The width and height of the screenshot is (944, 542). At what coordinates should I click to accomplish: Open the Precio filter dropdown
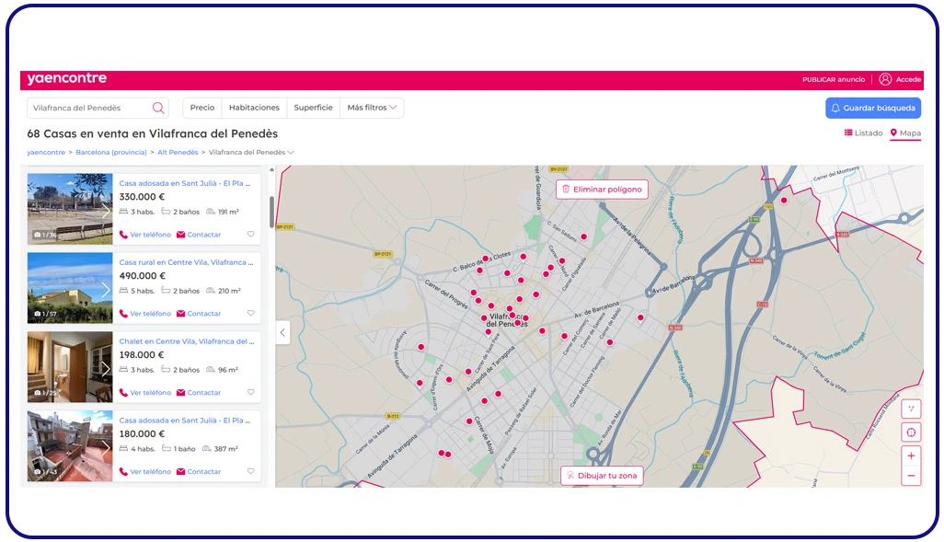pyautogui.click(x=201, y=108)
